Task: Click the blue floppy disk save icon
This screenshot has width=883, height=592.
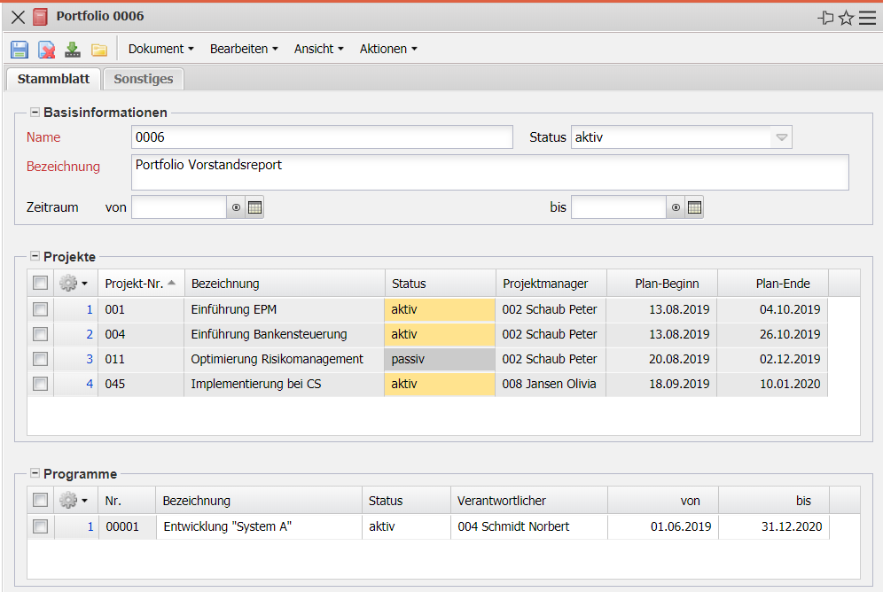Action: (x=20, y=50)
